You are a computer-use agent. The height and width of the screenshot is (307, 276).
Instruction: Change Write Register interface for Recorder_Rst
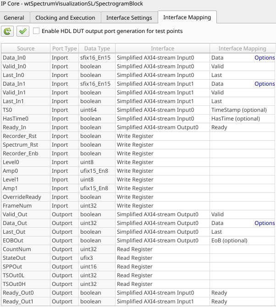pos(162,136)
